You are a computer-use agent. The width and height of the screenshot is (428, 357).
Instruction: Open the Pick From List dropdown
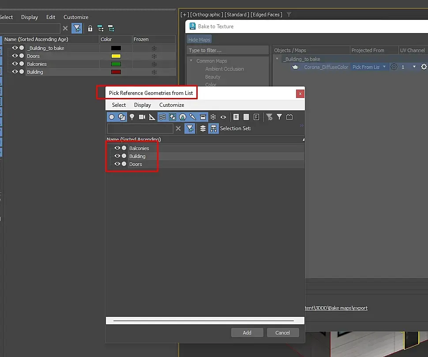[368, 67]
